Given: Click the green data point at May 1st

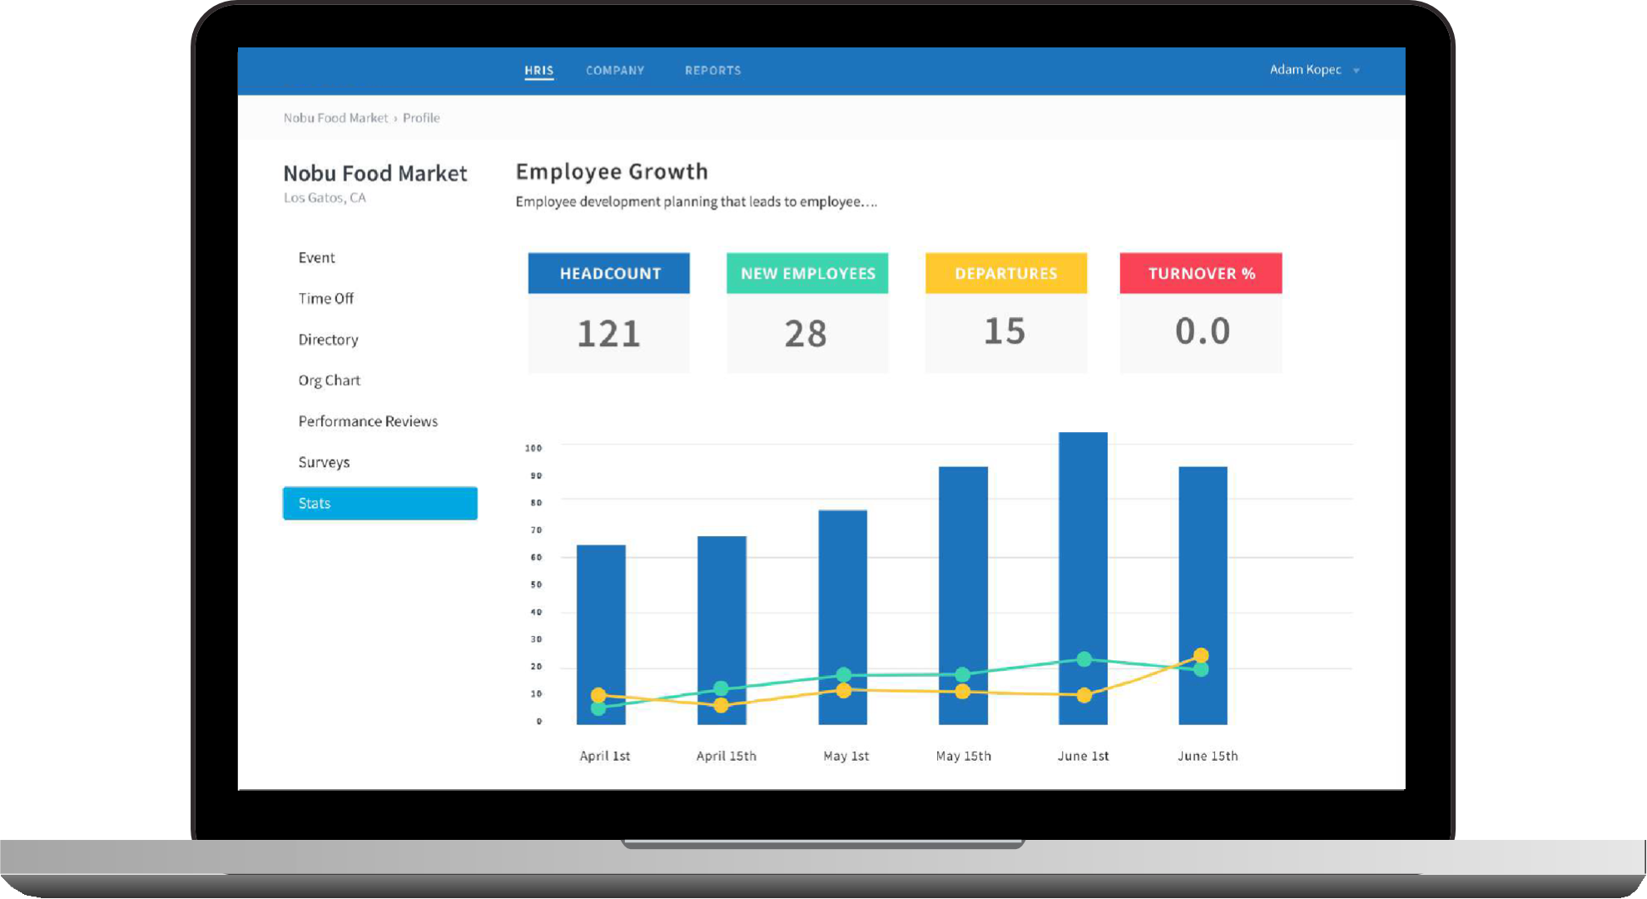Looking at the screenshot, I should tap(843, 675).
